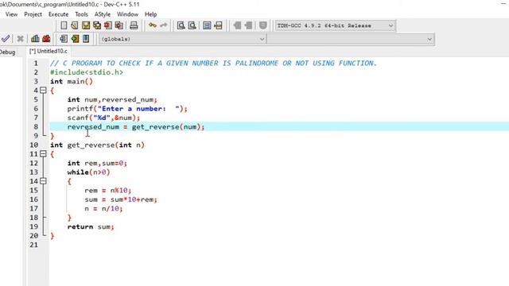Click the Close file toolbar icon
The width and height of the screenshot is (509, 286).
tap(108, 25)
